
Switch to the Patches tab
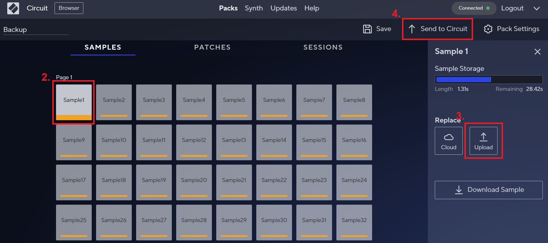pos(212,47)
